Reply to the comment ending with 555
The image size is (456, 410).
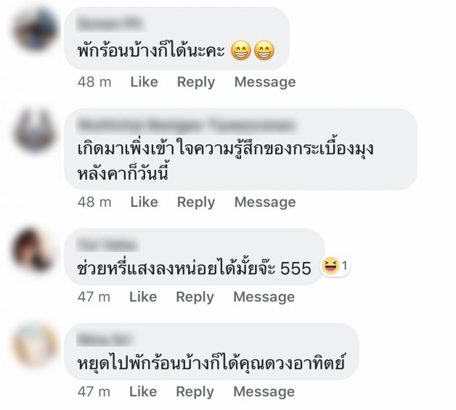click(x=195, y=298)
